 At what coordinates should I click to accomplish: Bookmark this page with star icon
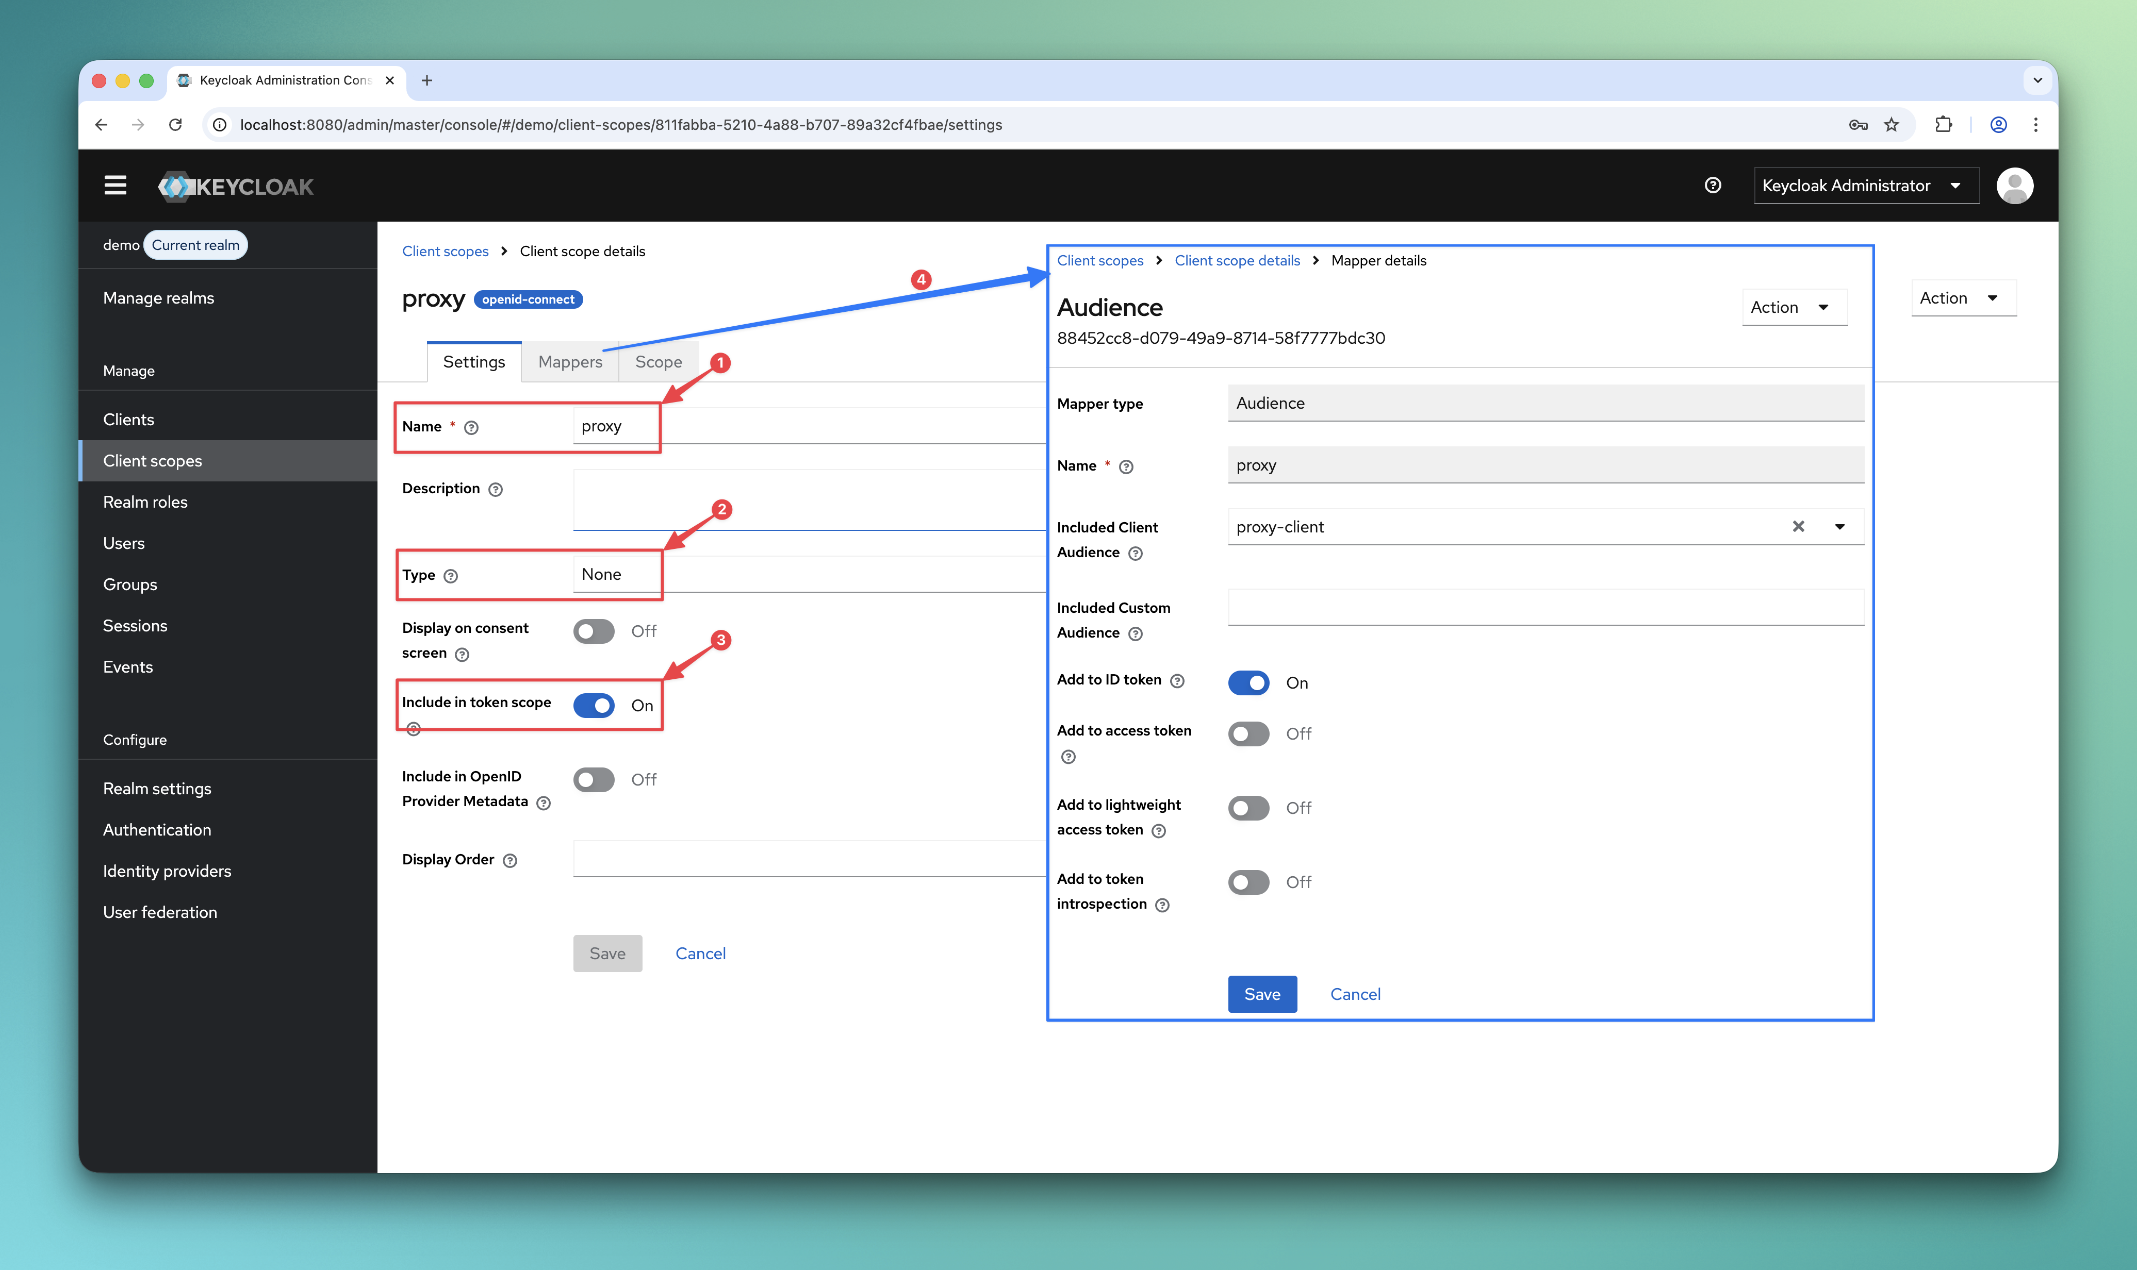(x=1892, y=124)
